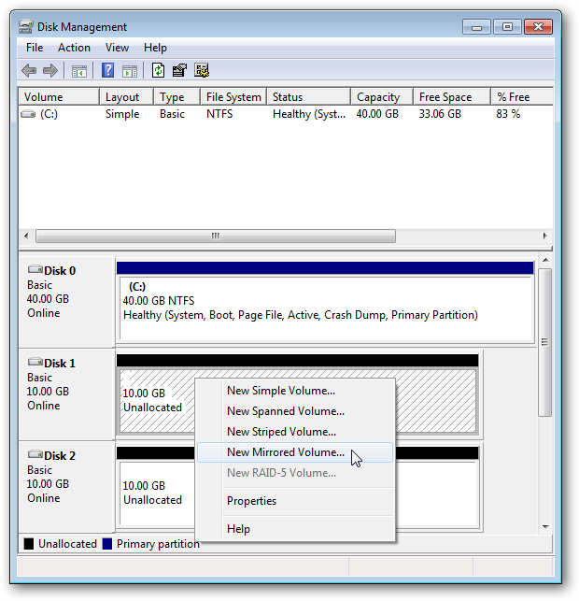This screenshot has height=601, width=579.
Task: Open the View menu
Action: pyautogui.click(x=117, y=48)
